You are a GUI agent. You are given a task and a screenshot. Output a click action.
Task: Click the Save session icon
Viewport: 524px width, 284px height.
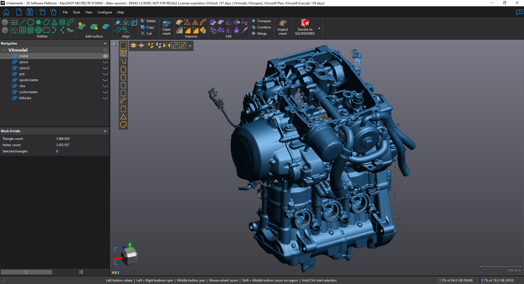(29, 12)
